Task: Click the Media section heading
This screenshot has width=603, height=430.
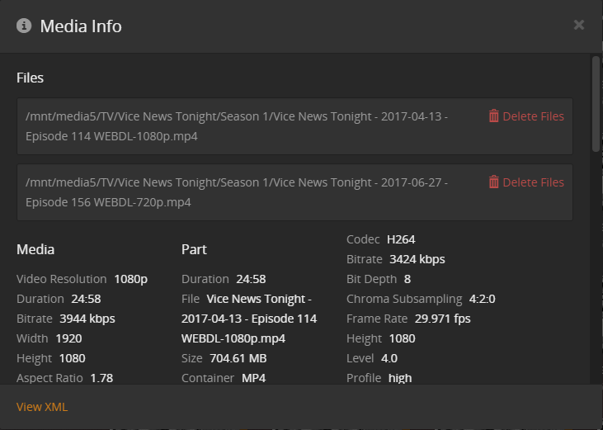Action: 35,249
